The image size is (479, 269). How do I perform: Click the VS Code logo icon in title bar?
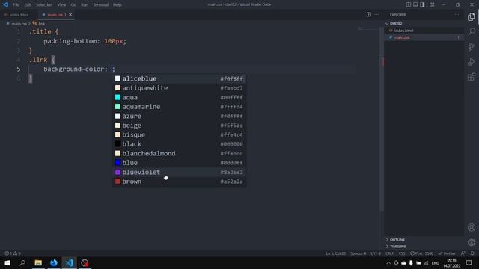click(5, 4)
